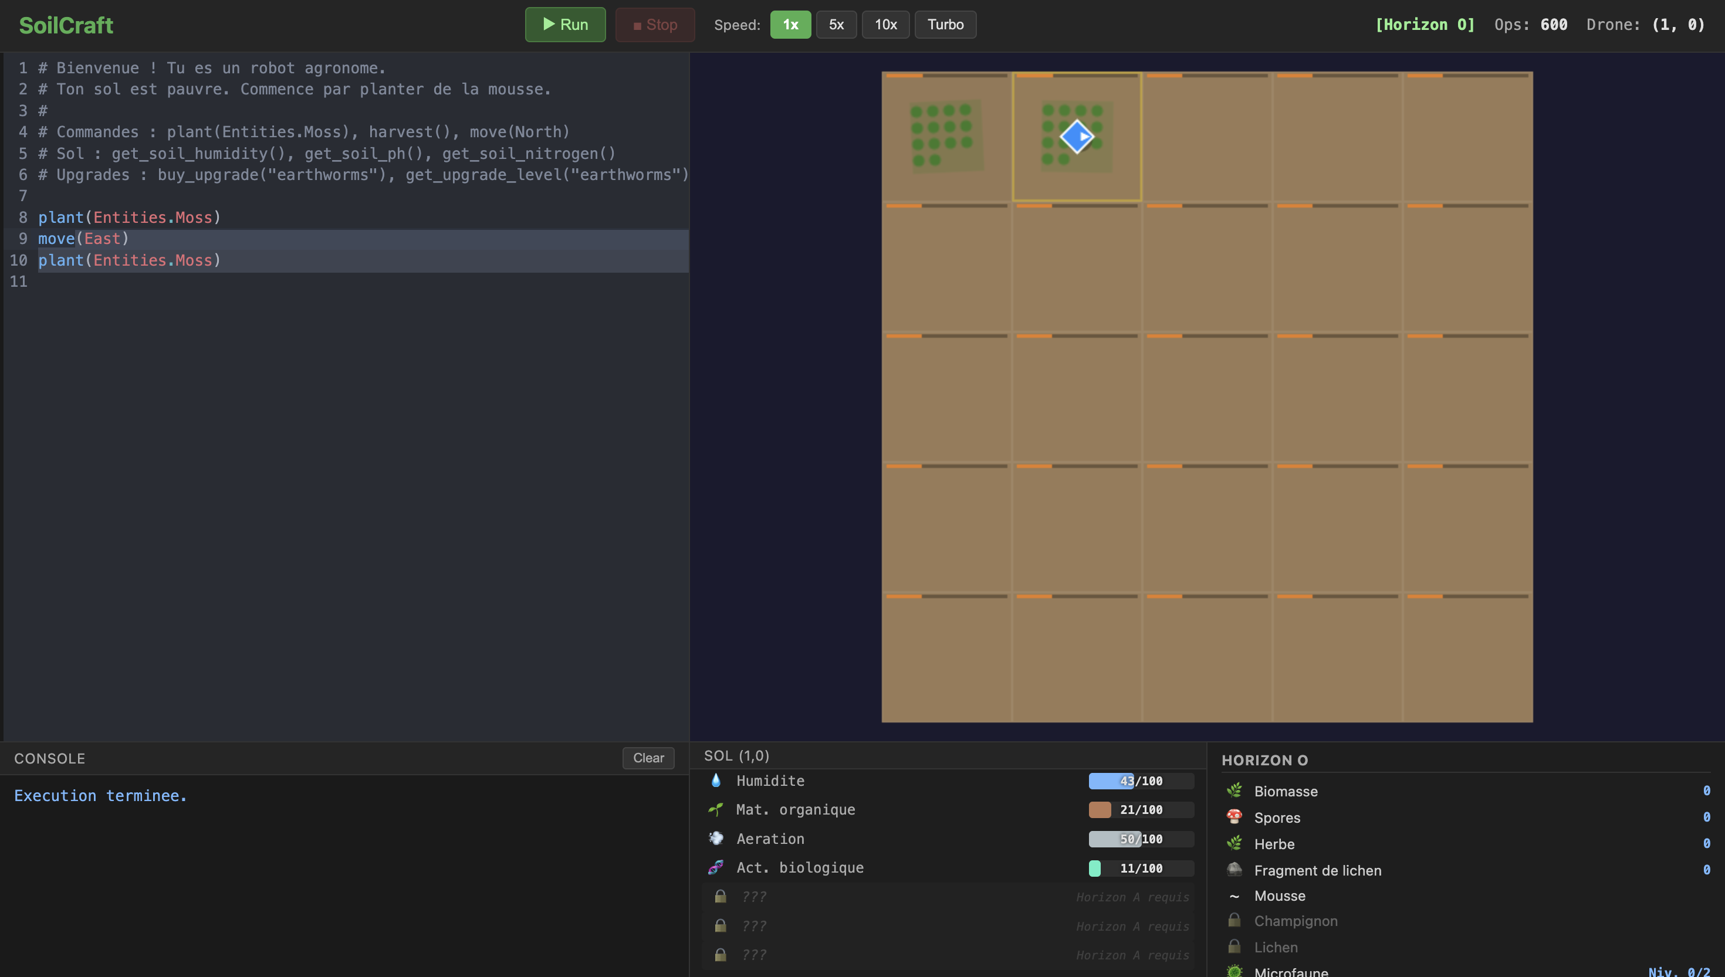Click the blue drone diamond icon
1725x977 pixels.
point(1077,137)
